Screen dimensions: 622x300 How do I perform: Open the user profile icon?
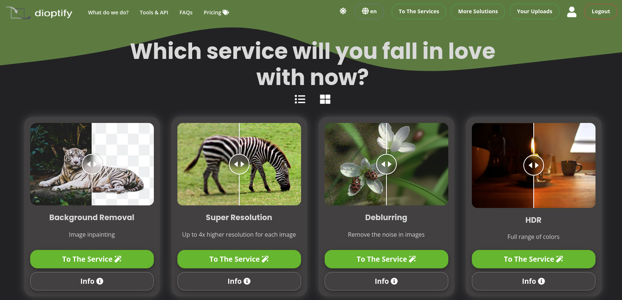pyautogui.click(x=572, y=12)
